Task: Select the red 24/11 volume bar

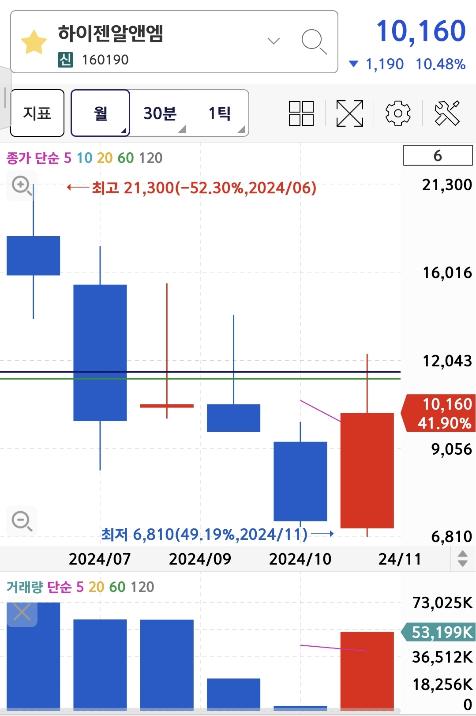Action: pos(367,671)
